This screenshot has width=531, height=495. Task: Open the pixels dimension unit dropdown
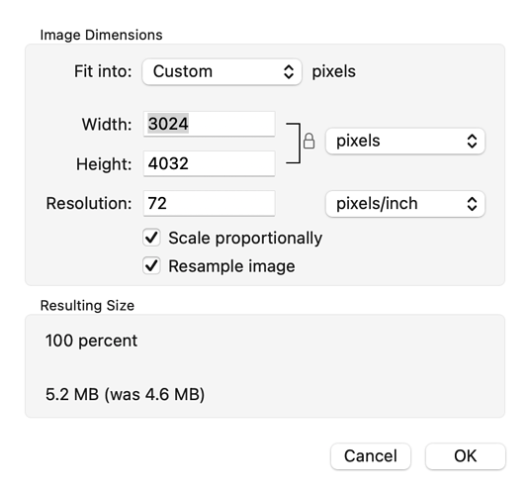[405, 141]
